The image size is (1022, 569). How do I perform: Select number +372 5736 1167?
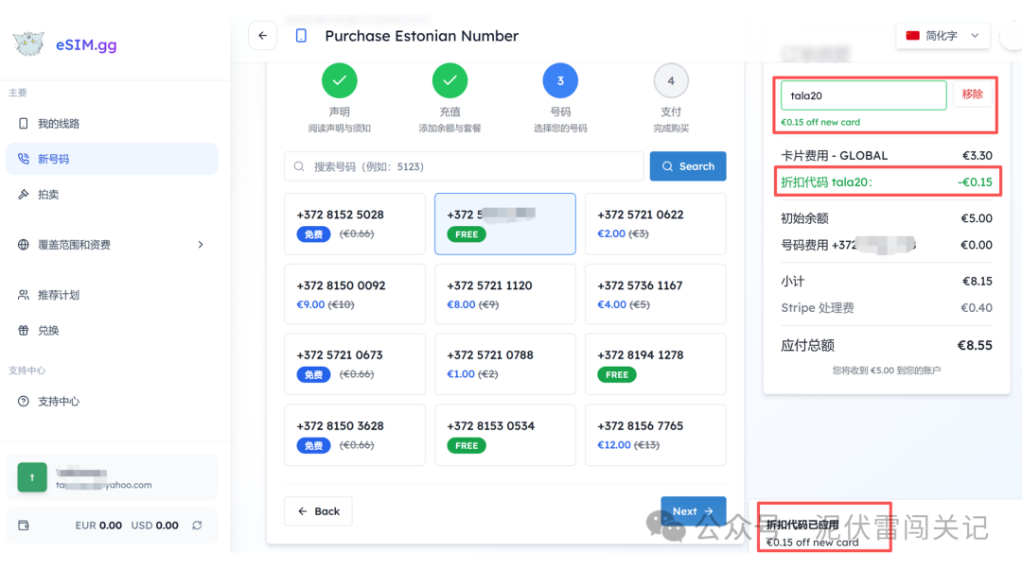pyautogui.click(x=655, y=294)
